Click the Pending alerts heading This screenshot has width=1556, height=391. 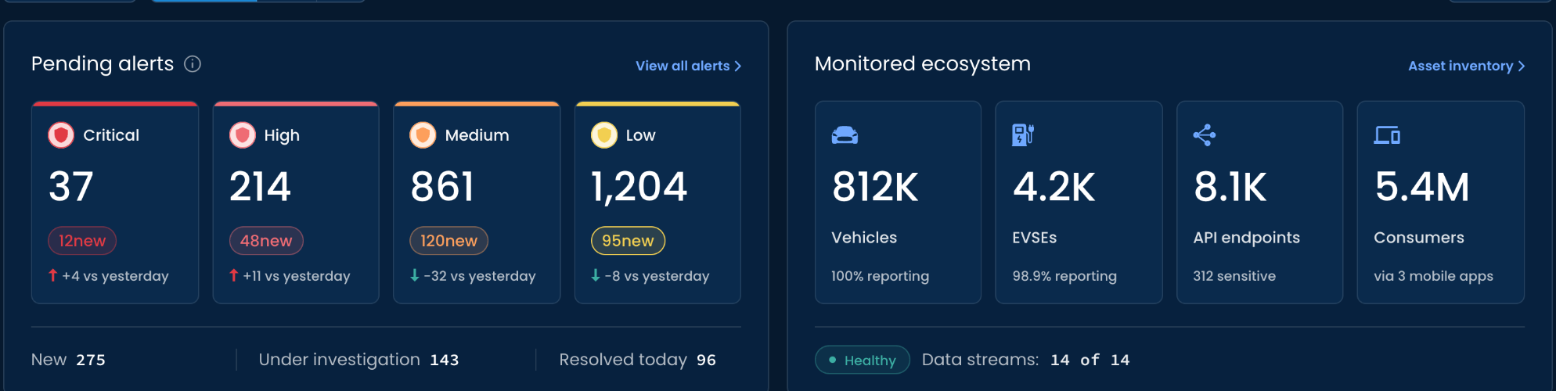coord(103,64)
